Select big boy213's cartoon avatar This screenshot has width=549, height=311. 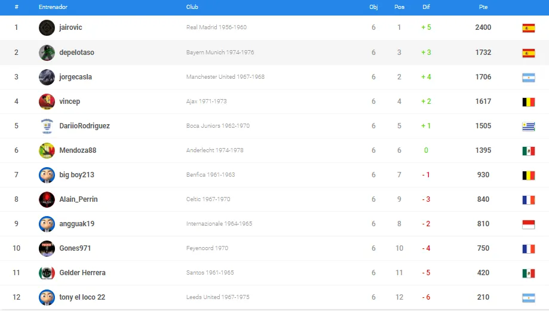tap(47, 175)
